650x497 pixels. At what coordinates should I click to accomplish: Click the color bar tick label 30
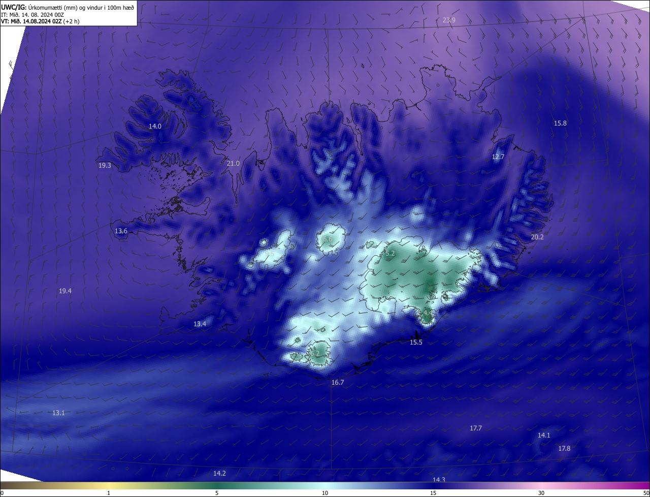[x=541, y=493]
